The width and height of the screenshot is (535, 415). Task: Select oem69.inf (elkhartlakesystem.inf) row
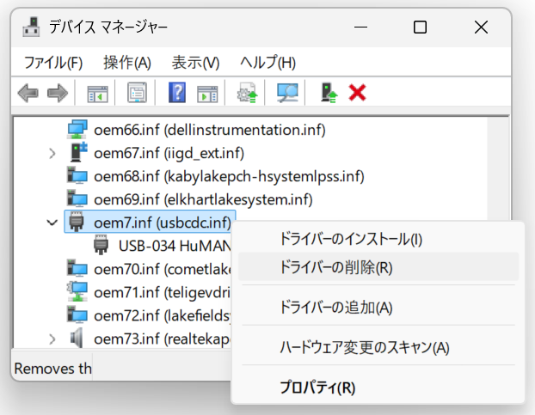click(x=203, y=199)
